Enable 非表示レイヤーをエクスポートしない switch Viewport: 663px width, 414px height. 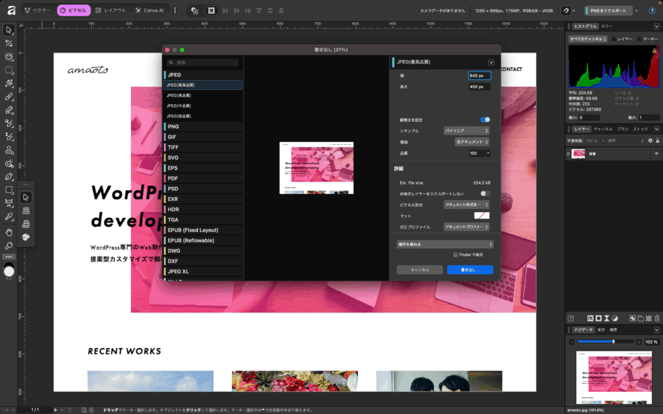tap(485, 193)
